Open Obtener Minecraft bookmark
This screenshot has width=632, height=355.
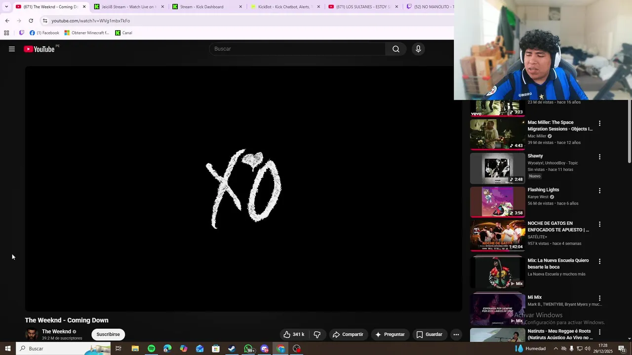(87, 33)
